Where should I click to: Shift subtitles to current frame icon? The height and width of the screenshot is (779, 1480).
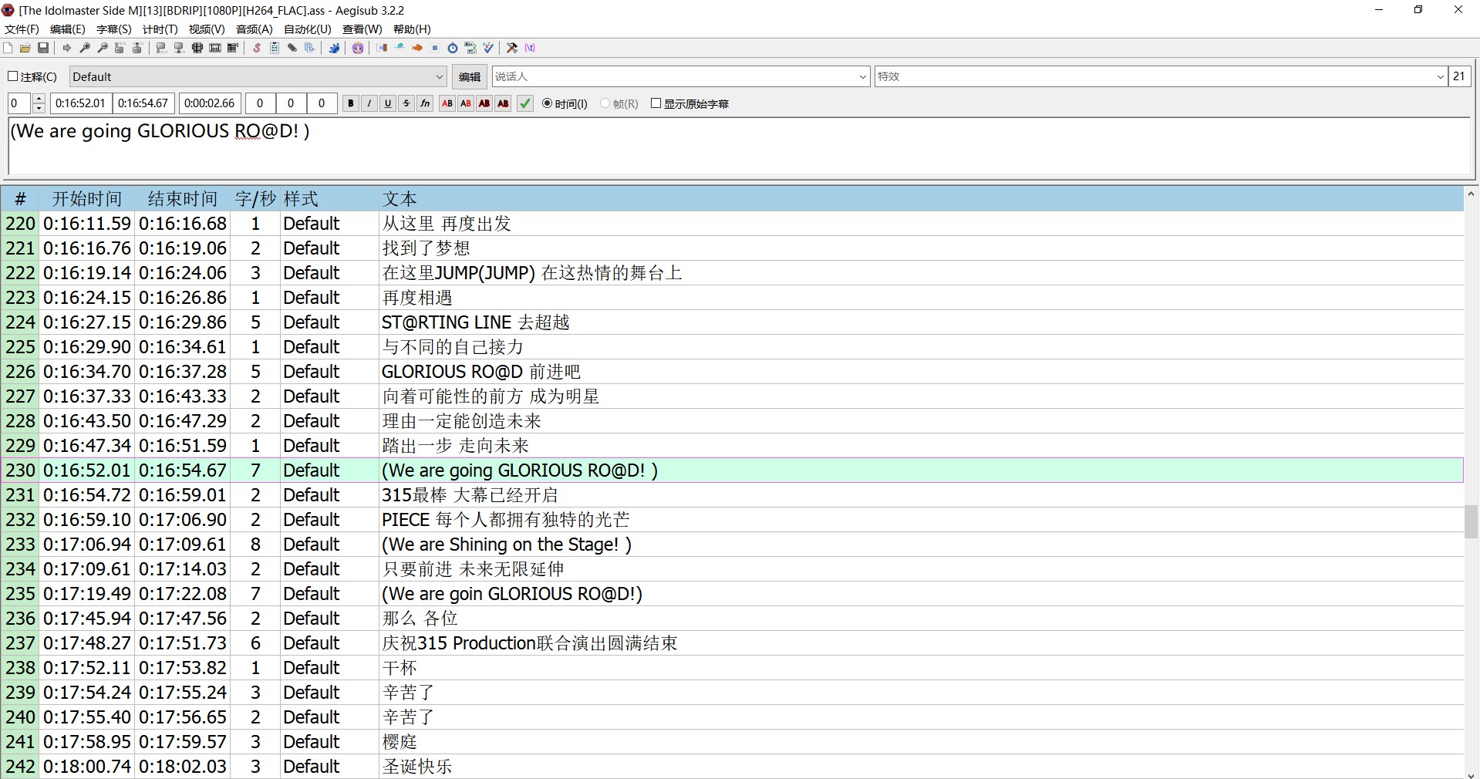(233, 48)
